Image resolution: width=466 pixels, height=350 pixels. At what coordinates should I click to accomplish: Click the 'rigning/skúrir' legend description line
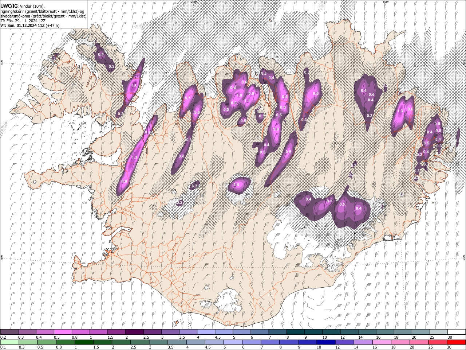pyautogui.click(x=42, y=11)
